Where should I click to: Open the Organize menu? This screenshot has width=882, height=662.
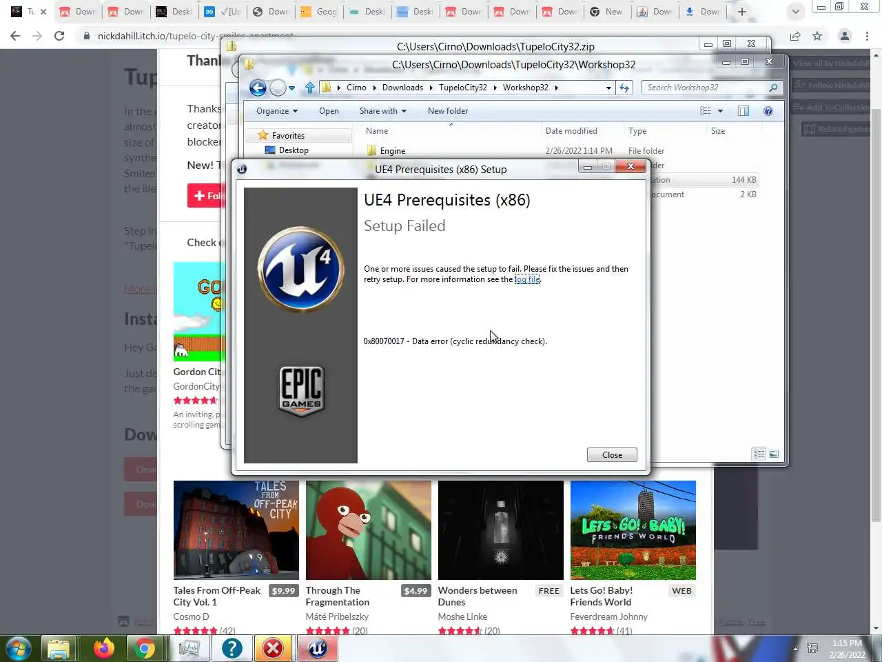click(x=277, y=111)
